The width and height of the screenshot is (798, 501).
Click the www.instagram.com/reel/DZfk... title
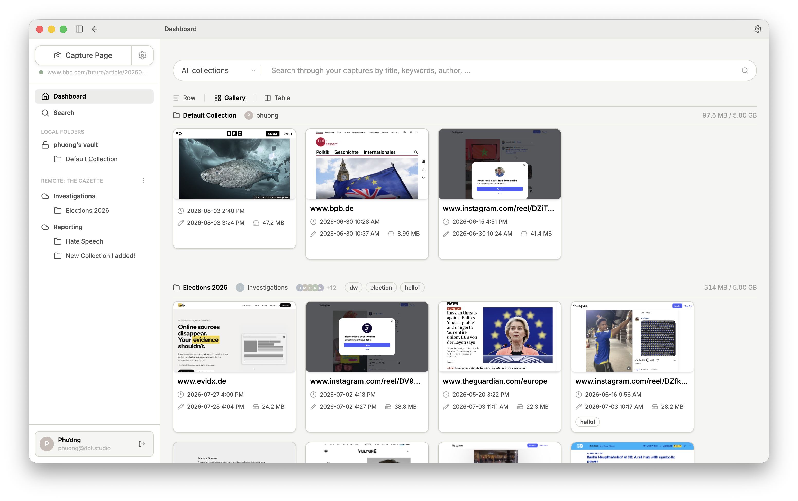tap(631, 381)
